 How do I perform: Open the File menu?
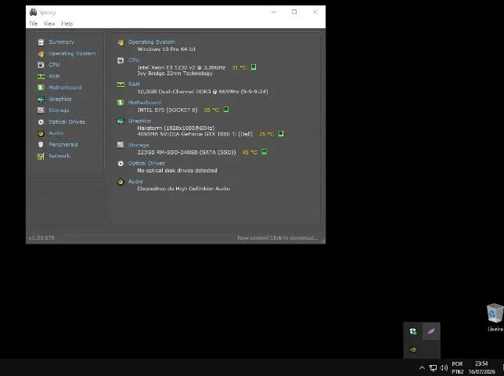click(34, 23)
